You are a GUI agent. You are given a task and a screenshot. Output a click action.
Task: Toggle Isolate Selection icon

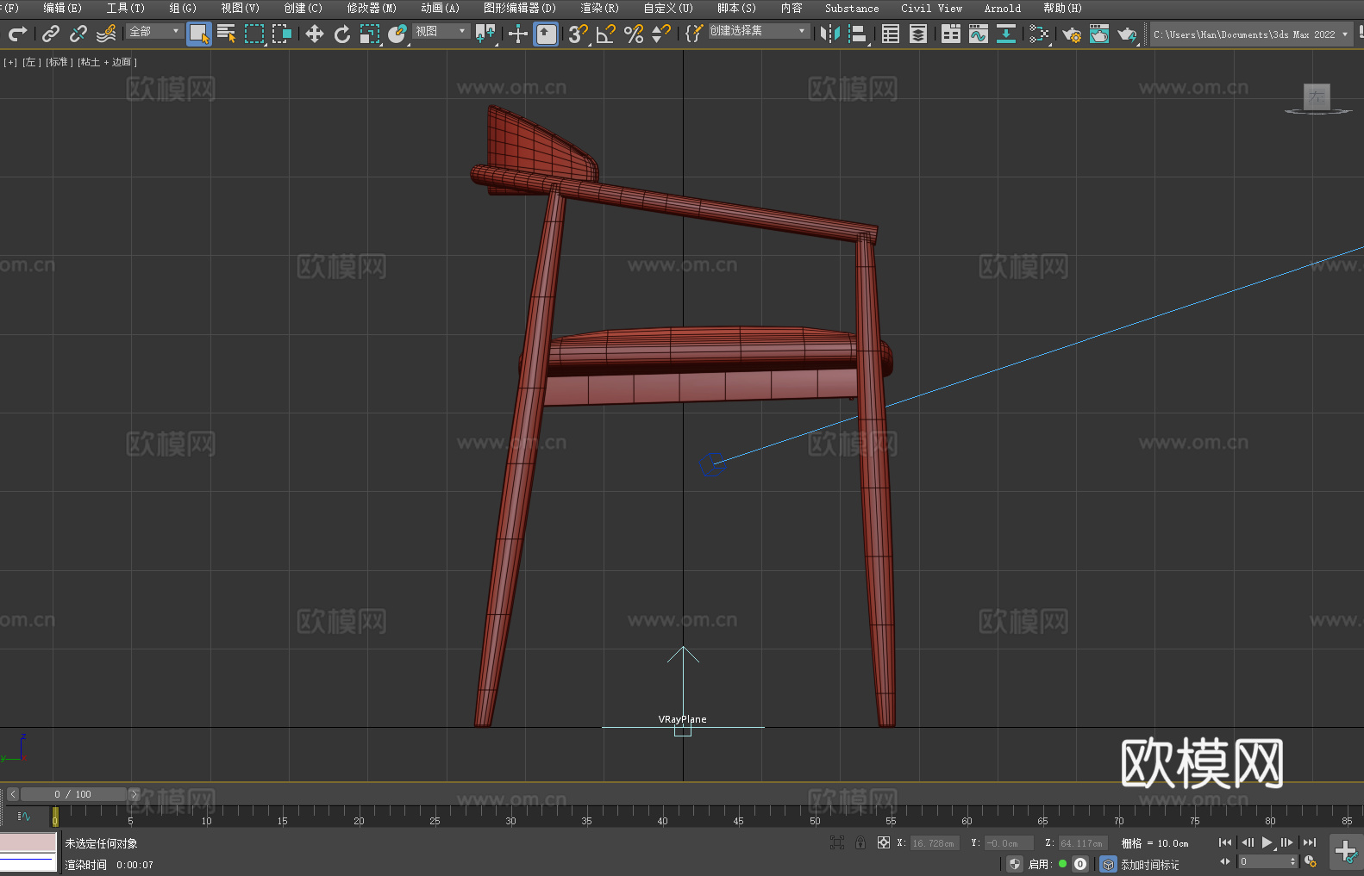836,842
